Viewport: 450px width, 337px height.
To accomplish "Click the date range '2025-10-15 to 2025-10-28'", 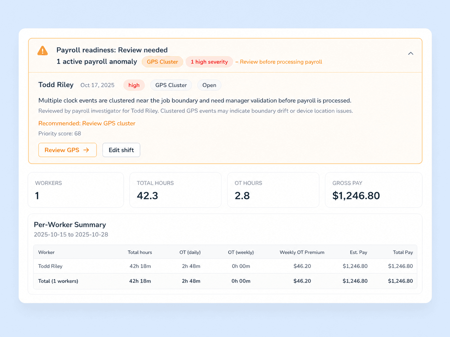I will [71, 235].
